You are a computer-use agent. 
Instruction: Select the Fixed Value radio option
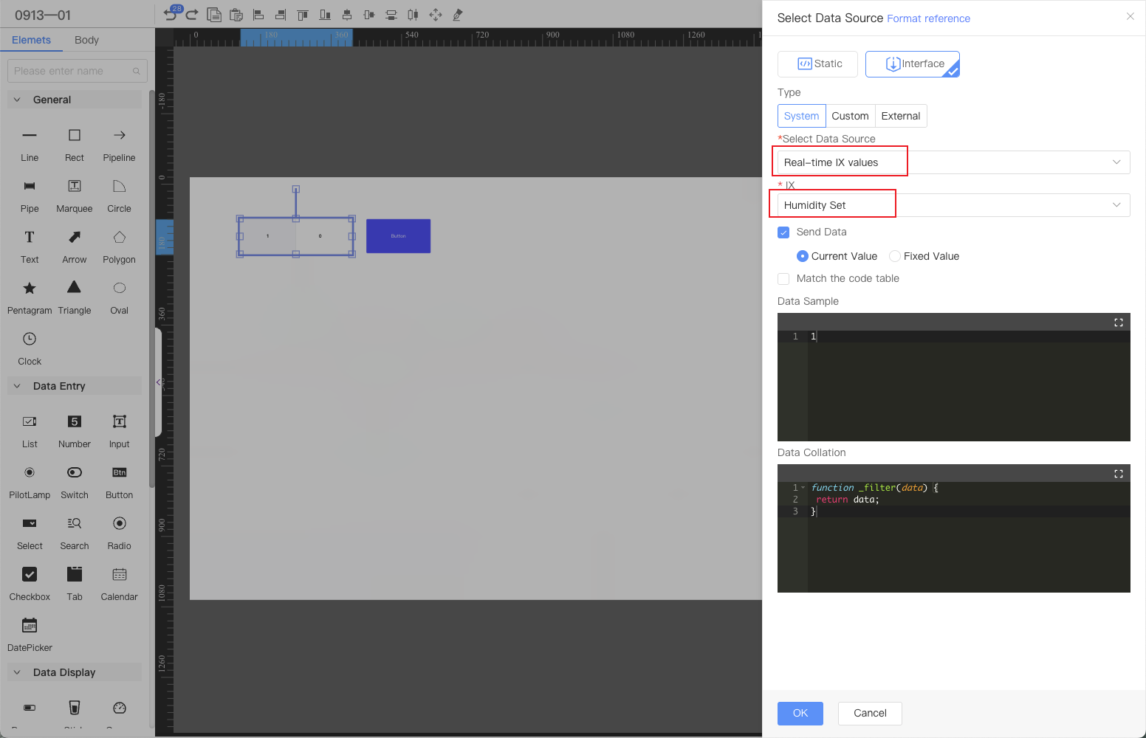pyautogui.click(x=895, y=257)
